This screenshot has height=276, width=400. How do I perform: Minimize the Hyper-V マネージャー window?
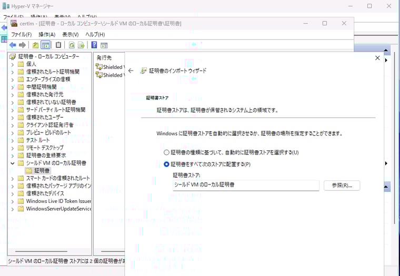tap(350, 6)
